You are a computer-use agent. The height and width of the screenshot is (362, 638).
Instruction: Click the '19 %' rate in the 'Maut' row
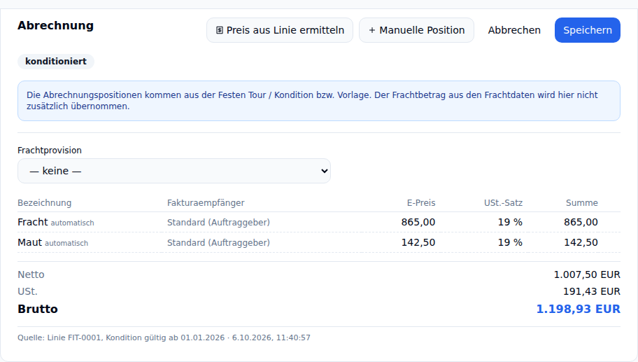coord(510,242)
